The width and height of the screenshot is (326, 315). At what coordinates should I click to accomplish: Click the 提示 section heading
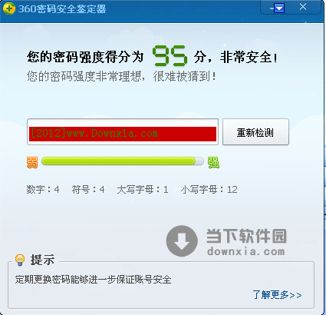click(42, 260)
